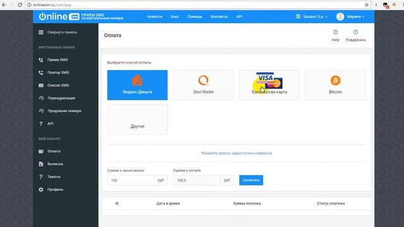Open Блог in top navigation
Viewport: 404px width, 227px height.
[175, 16]
